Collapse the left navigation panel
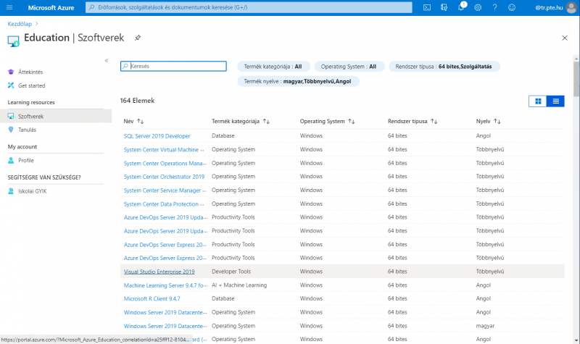Image resolution: width=580 pixels, height=344 pixels. click(106, 60)
